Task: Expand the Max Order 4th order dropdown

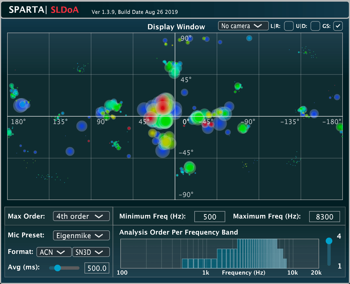Action: [81, 216]
